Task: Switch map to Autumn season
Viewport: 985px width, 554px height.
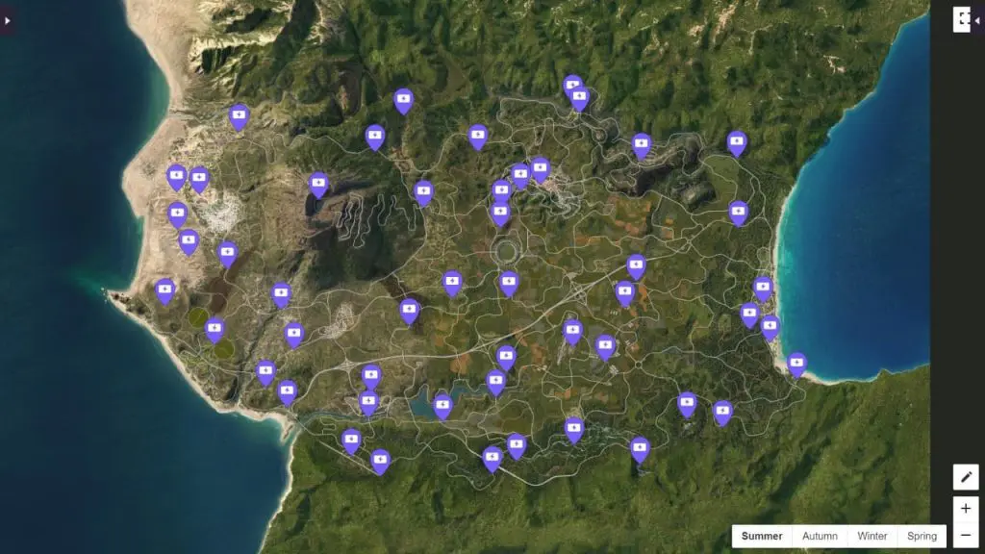Action: (x=820, y=536)
